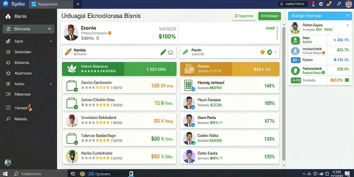Open the Flurn Fanoira portrait

pyautogui.click(x=189, y=103)
